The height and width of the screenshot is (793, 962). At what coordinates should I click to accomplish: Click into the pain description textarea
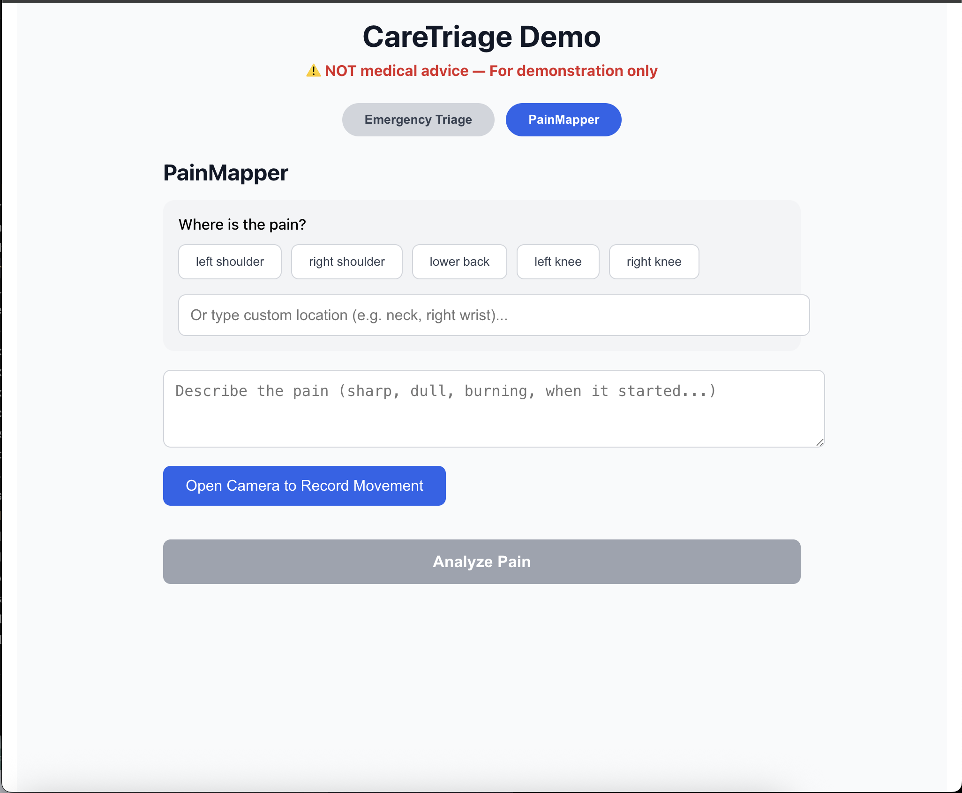point(493,409)
